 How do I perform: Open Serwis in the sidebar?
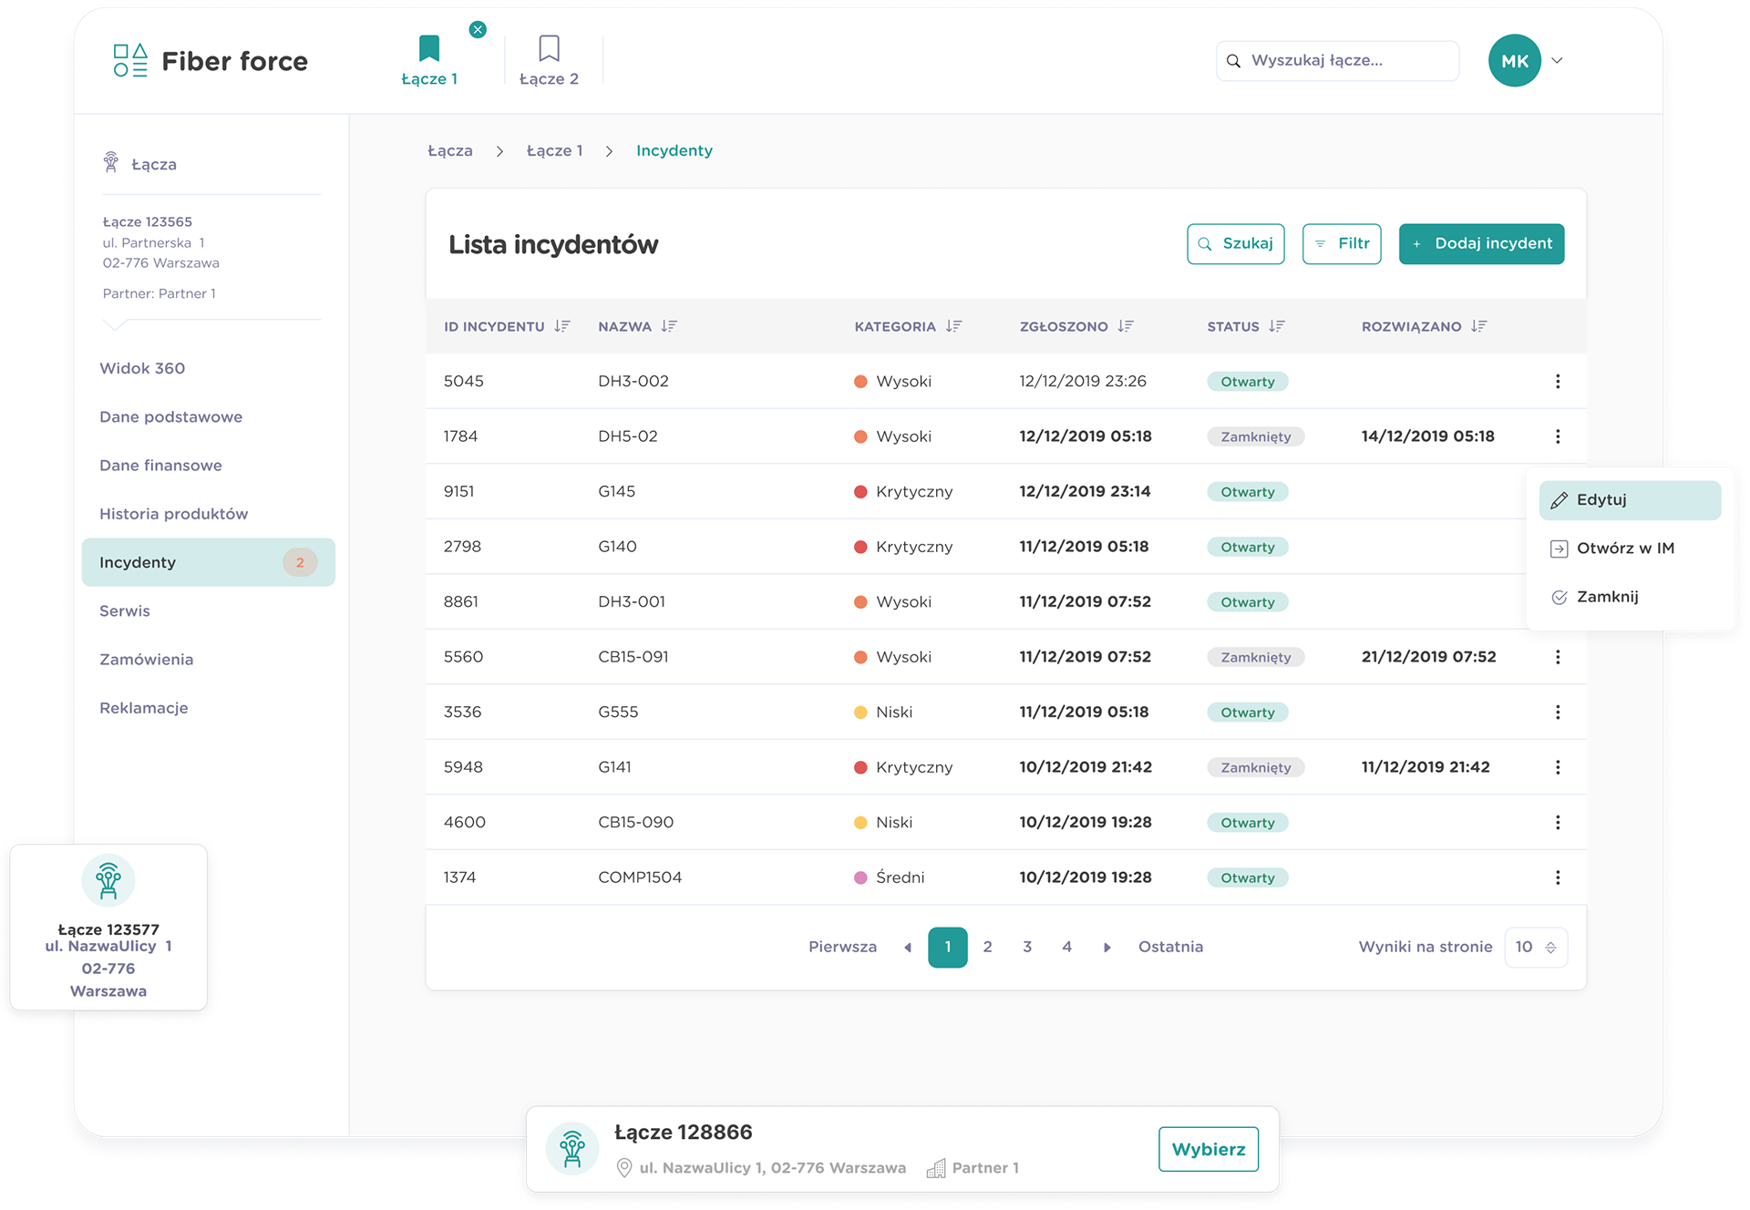[125, 611]
